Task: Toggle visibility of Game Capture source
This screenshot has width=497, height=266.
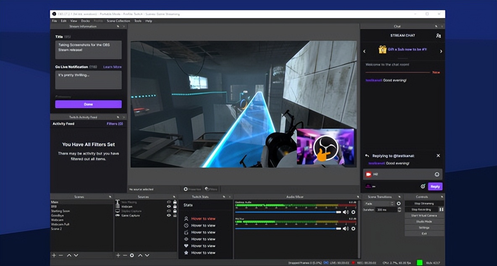Action: coord(169,215)
